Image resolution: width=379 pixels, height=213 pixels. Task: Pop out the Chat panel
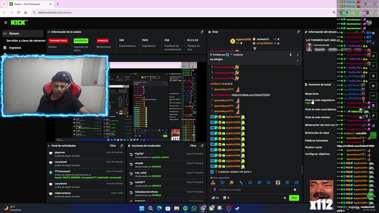pos(298,32)
